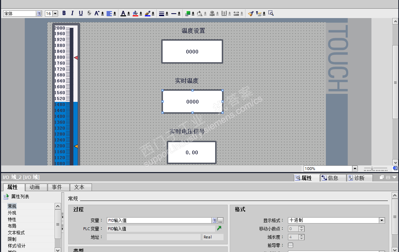Open the font color dropdown arrow
399x252 pixels.
128,14
